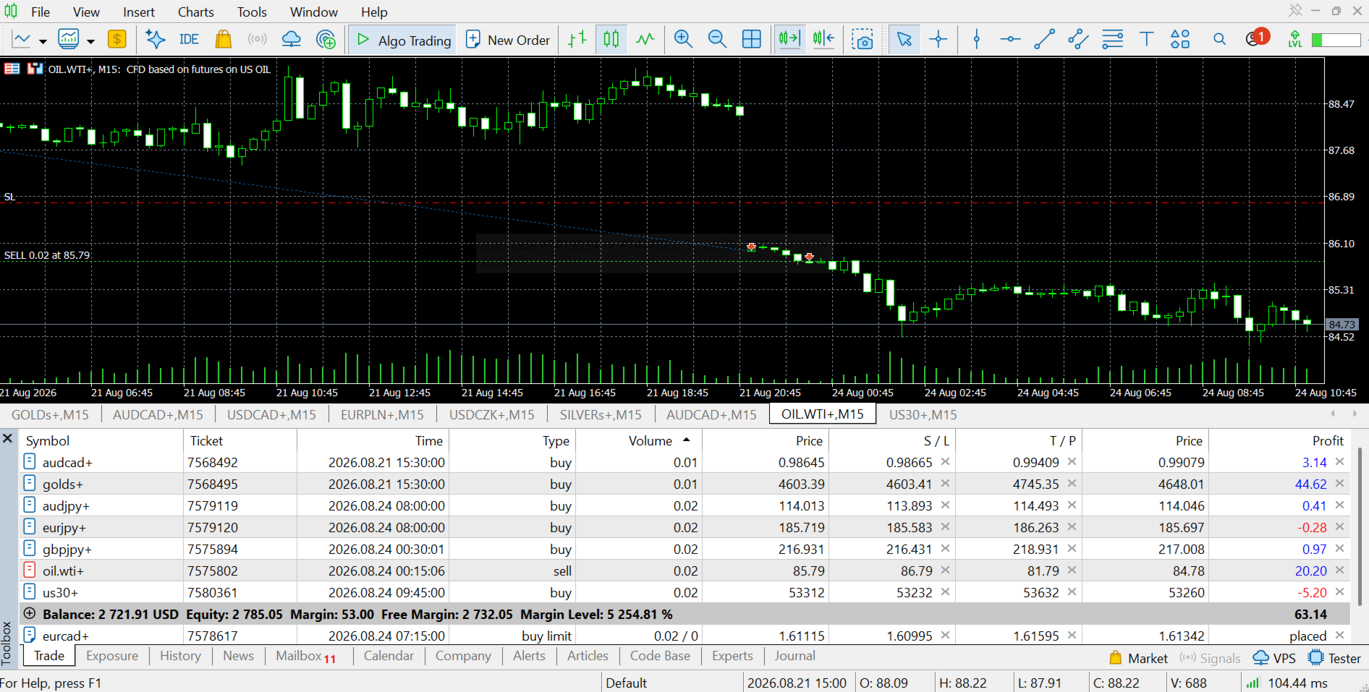1369x692 pixels.
Task: Open the Tools menu
Action: pos(252,12)
